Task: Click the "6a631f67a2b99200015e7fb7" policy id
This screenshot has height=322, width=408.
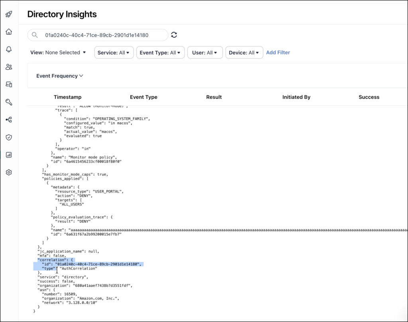Action: 92,234
